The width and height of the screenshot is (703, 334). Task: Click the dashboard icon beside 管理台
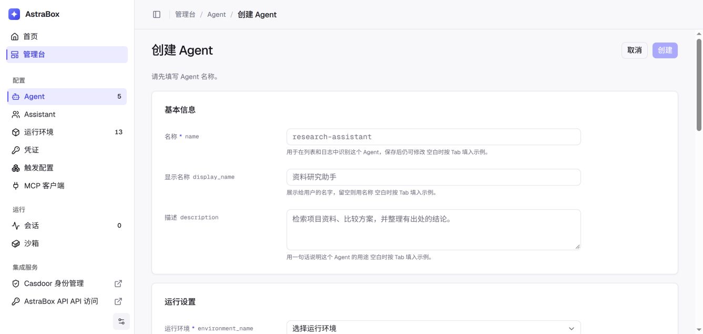(15, 55)
